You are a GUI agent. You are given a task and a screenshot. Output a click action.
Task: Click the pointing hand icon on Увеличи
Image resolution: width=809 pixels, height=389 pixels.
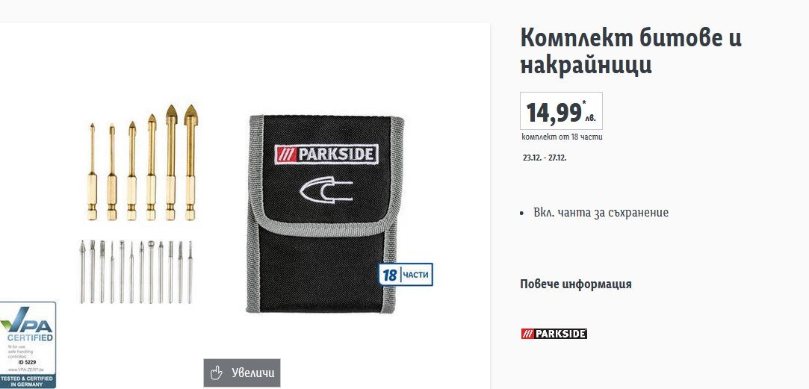click(x=217, y=373)
